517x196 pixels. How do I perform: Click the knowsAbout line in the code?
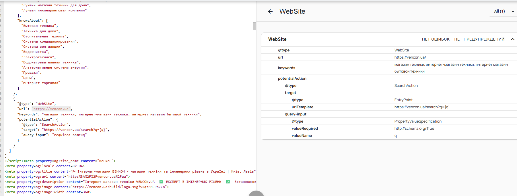(30, 21)
